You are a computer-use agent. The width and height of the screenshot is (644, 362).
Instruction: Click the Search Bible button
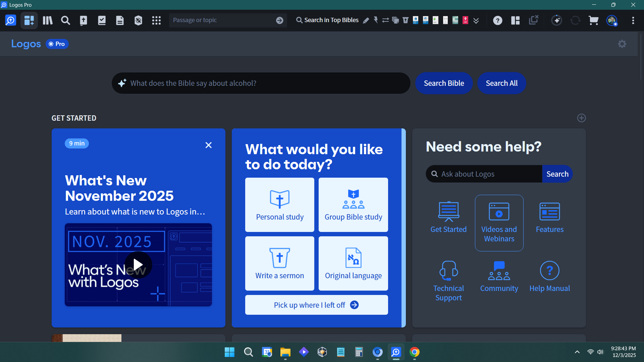tap(444, 83)
